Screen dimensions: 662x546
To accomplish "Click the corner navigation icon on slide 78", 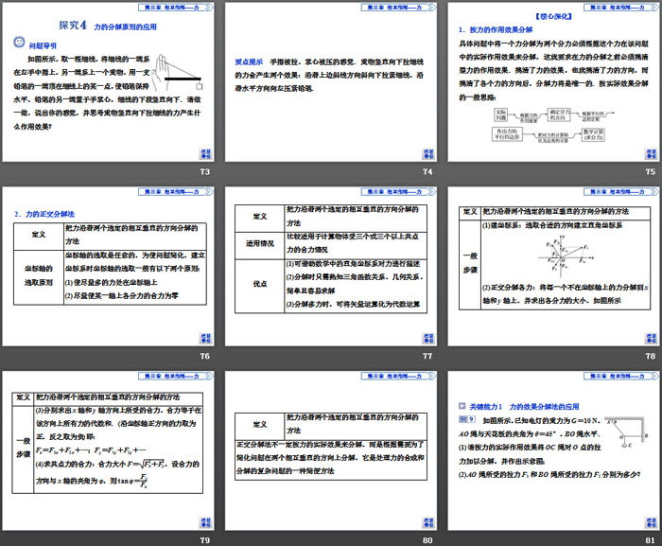I will click(x=651, y=339).
